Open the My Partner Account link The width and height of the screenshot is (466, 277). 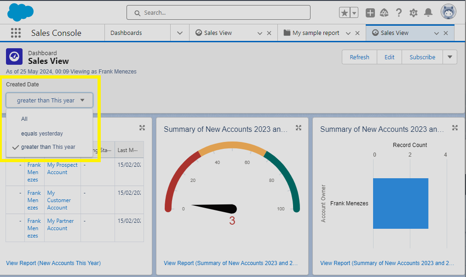click(x=60, y=225)
